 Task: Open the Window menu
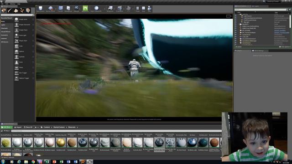pyautogui.click(x=13, y=4)
